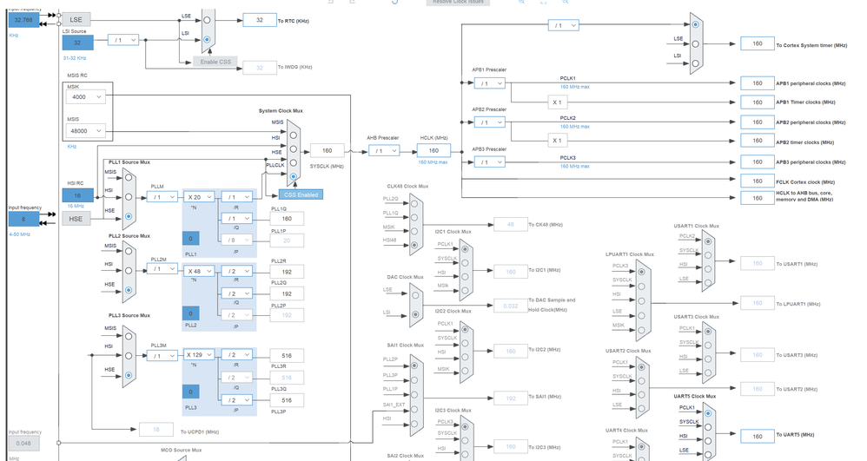This screenshot has height=461, width=867.
Task: Open the PLL1 /Q divider dropdown
Action: coord(236,218)
